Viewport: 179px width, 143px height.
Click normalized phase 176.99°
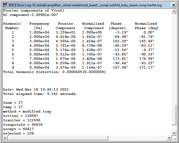pos(147,59)
